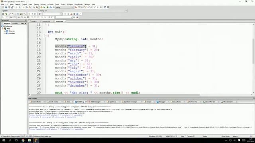This screenshot has width=255, height=143.
Task: Open the Search menu
Action: [18, 4]
